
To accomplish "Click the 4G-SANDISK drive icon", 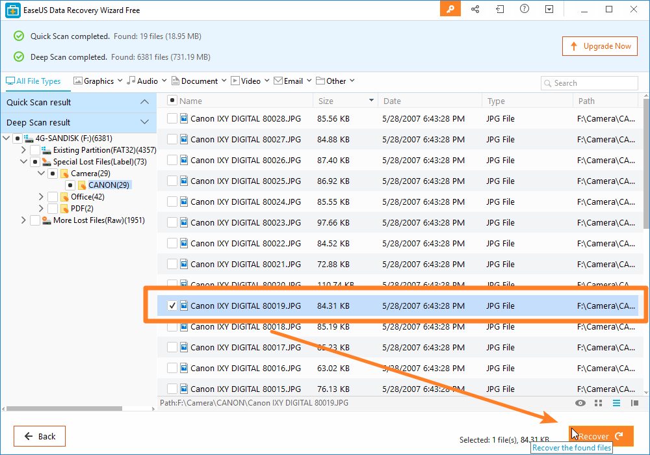I will click(29, 138).
